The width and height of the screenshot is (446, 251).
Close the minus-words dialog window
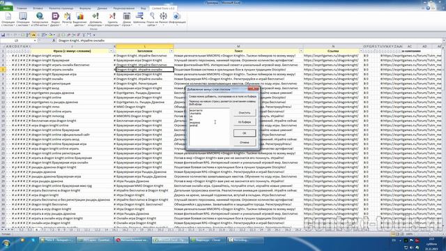(253, 89)
